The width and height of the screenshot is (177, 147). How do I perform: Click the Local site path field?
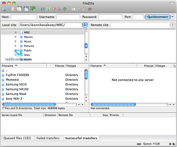pos(50,25)
